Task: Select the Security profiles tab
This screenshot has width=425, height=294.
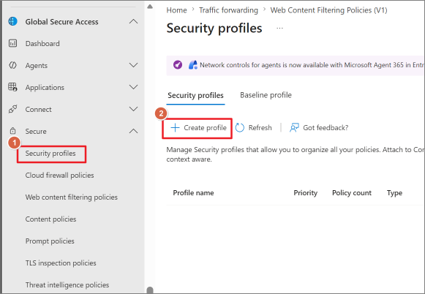Action: click(x=195, y=95)
